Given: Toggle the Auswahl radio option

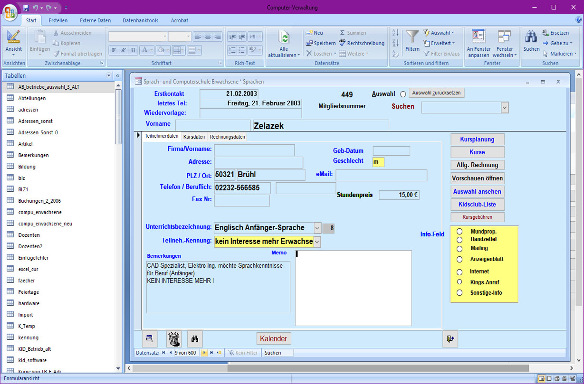Looking at the screenshot, I should [403, 94].
